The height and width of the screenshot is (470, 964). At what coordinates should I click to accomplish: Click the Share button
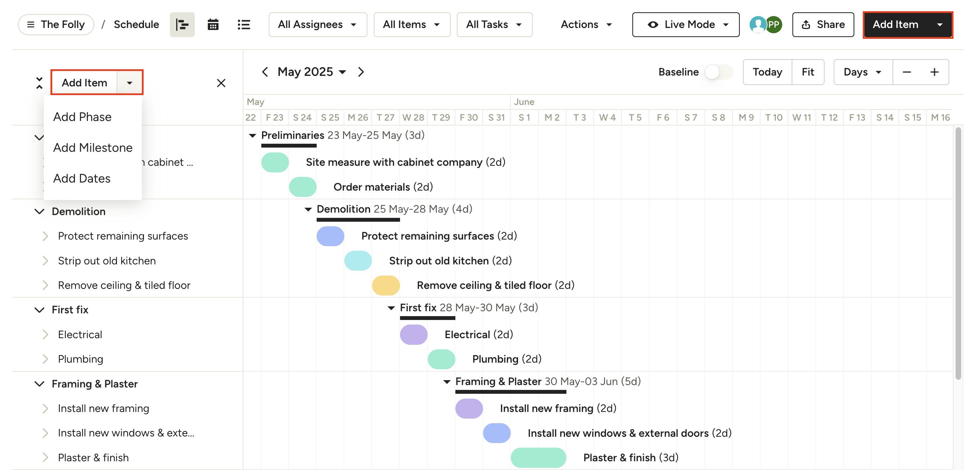coord(822,25)
